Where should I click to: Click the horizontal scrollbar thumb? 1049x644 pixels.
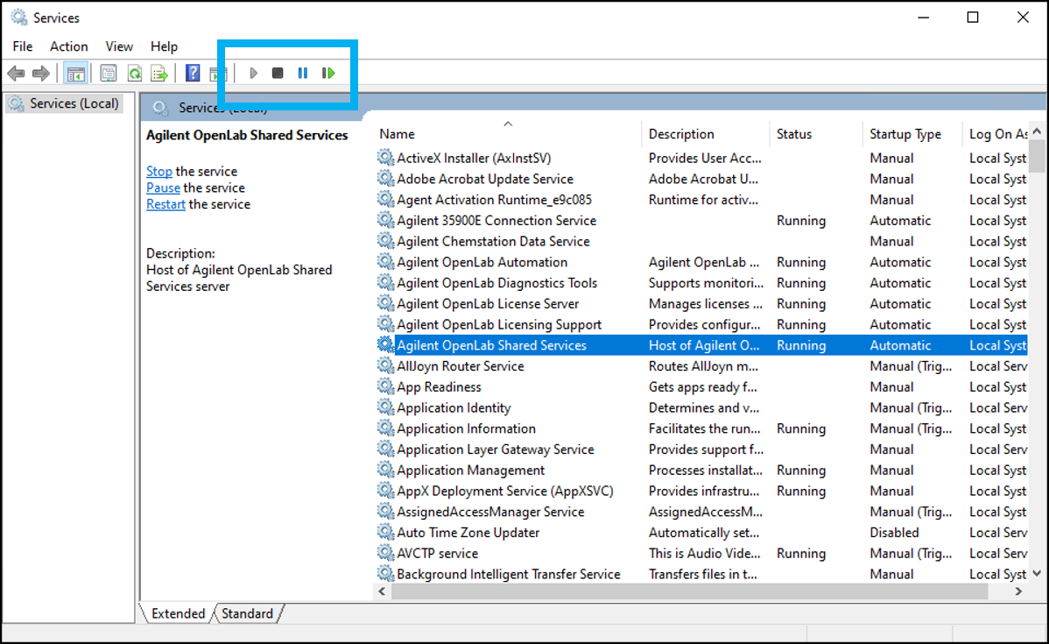[x=690, y=591]
